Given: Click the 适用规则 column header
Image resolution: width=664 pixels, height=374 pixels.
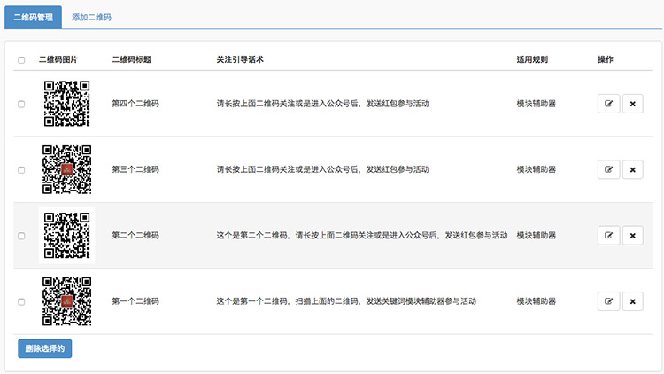Looking at the screenshot, I should click(x=532, y=59).
